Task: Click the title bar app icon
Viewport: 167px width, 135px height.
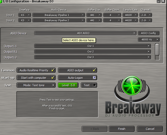Action: [x=1, y=2]
